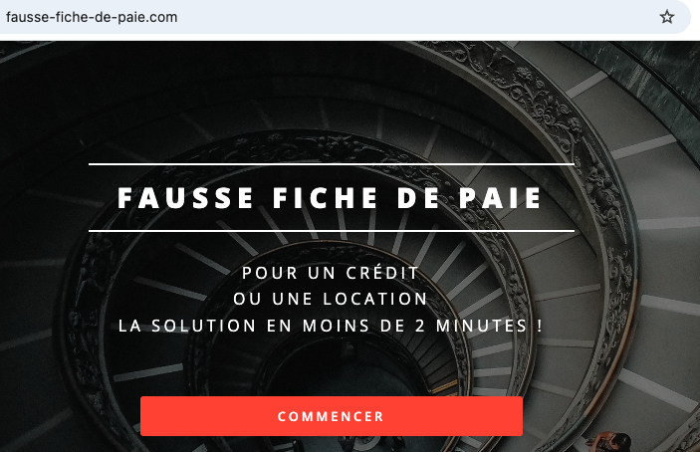
Task: Click the word COMMENCER on the red button
Action: pyautogui.click(x=331, y=416)
